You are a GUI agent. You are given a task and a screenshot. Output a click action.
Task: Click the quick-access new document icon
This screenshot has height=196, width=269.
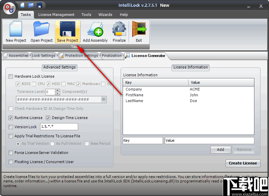point(22,5)
